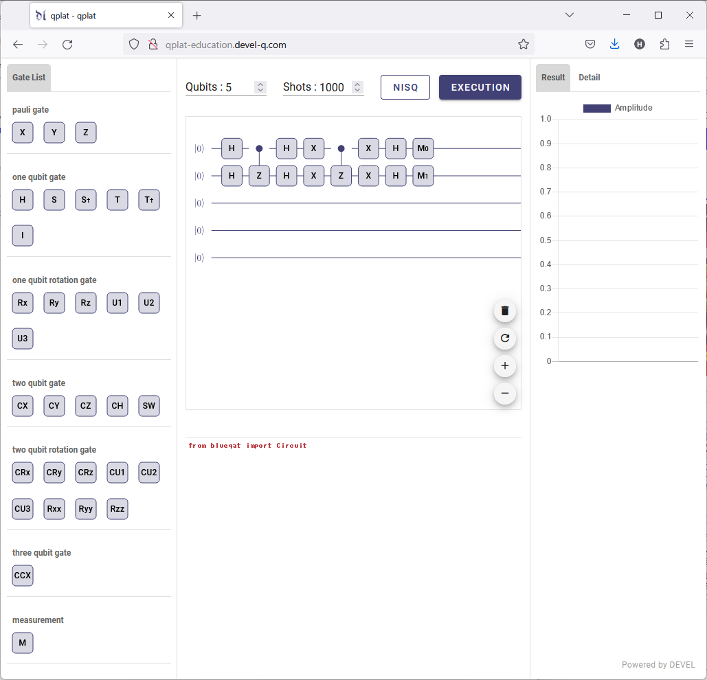Viewport: 707px width, 680px height.
Task: Choose the Ry rotation gate
Action: (x=54, y=303)
